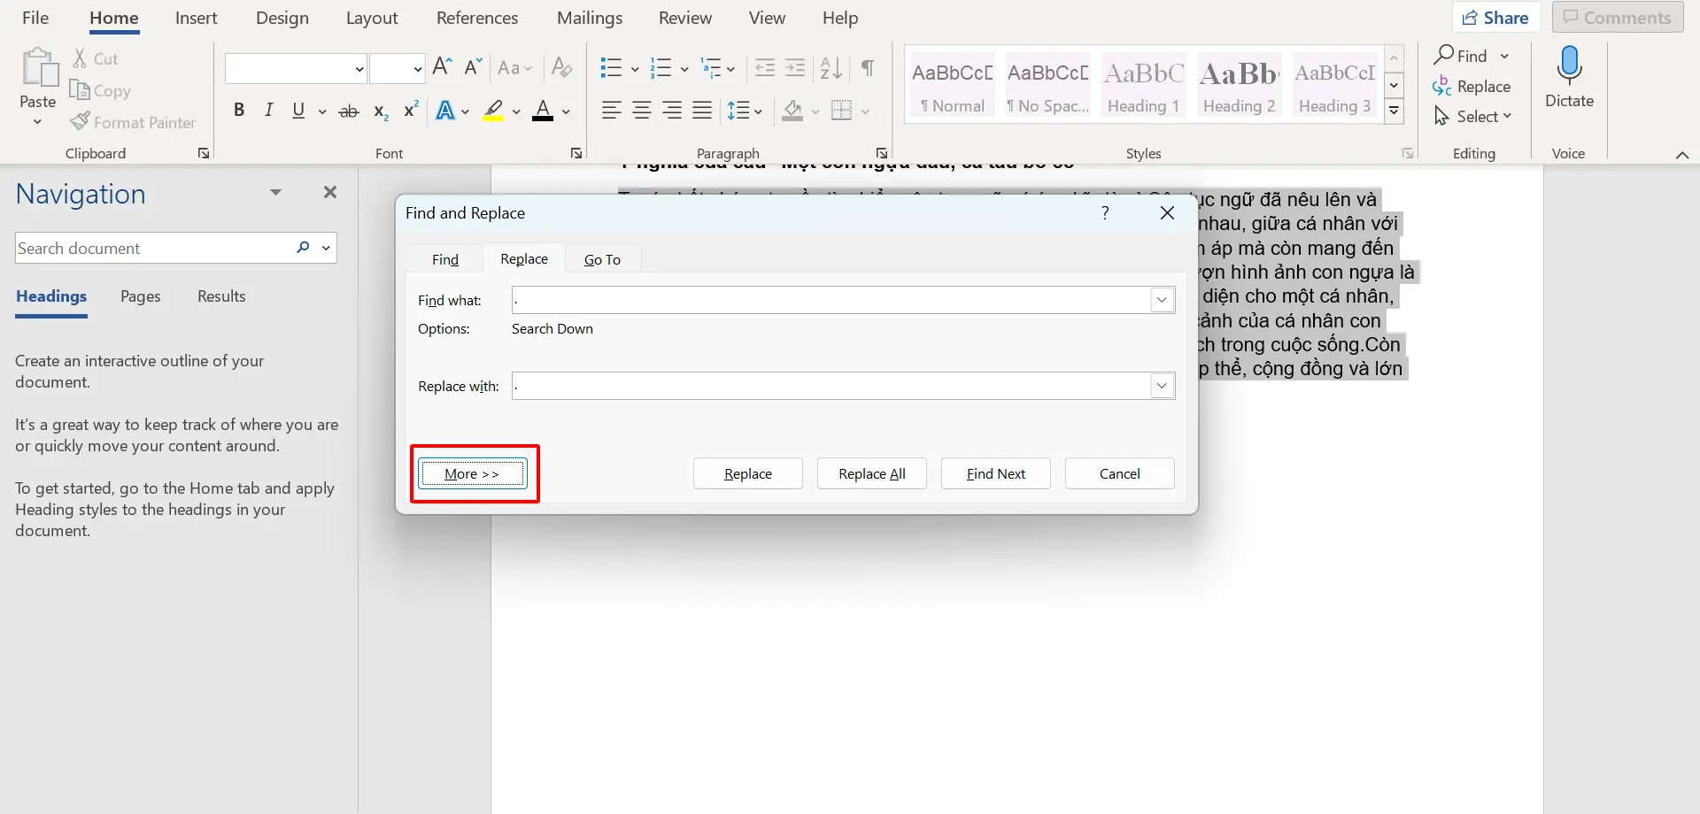
Task: Apply the font color swatch
Action: coord(543,111)
